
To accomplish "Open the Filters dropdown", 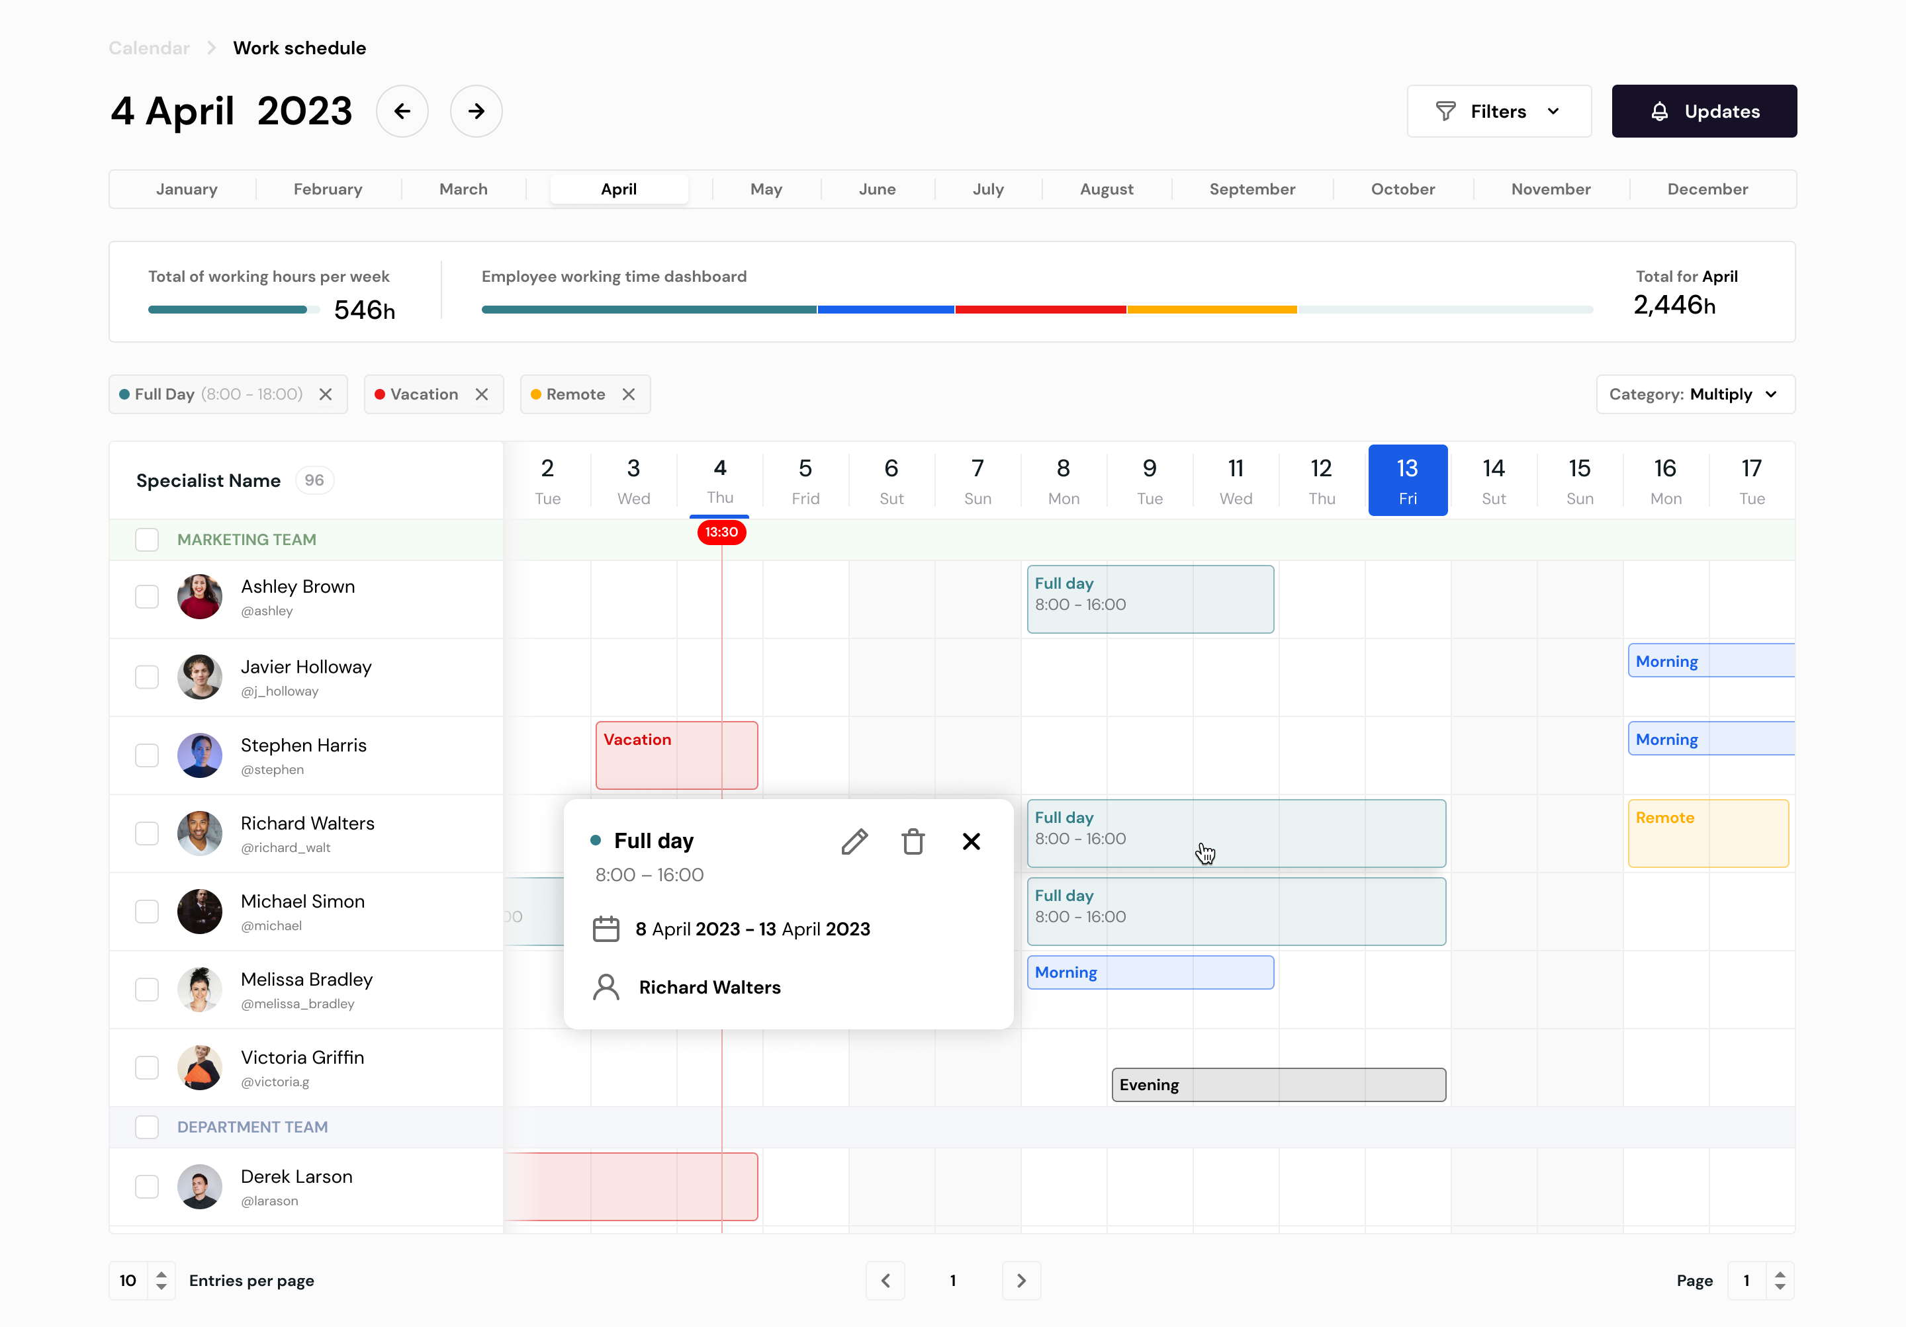I will pyautogui.click(x=1499, y=111).
